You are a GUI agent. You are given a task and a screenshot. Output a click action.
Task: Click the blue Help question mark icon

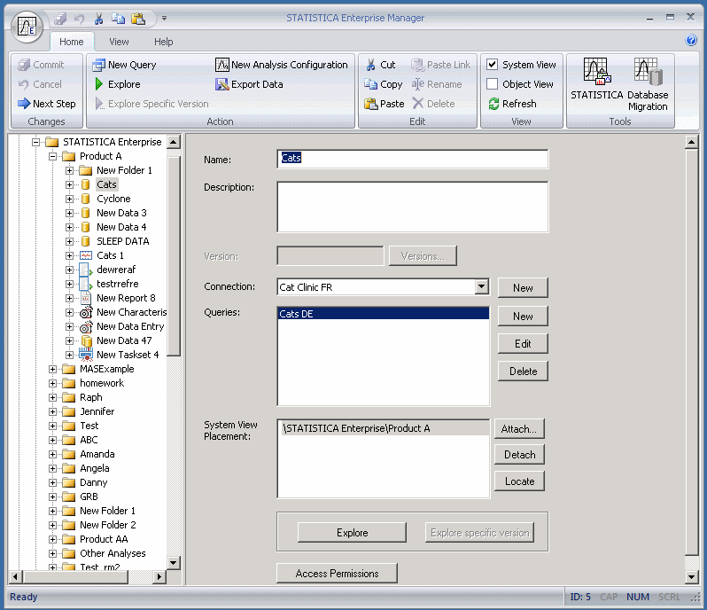pyautogui.click(x=691, y=40)
